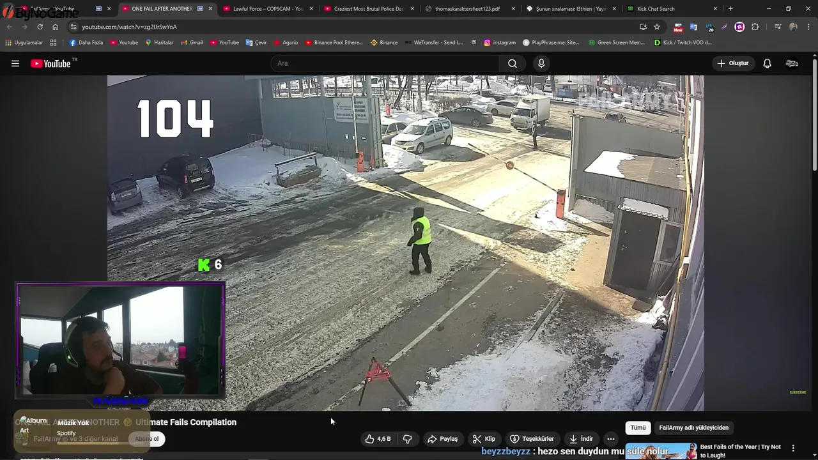The height and width of the screenshot is (460, 818).
Task: Download the video with İndir
Action: tap(582, 439)
